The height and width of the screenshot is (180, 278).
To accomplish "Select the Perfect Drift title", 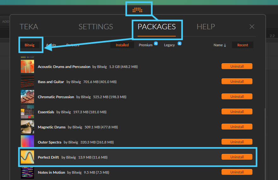I will (x=48, y=157).
